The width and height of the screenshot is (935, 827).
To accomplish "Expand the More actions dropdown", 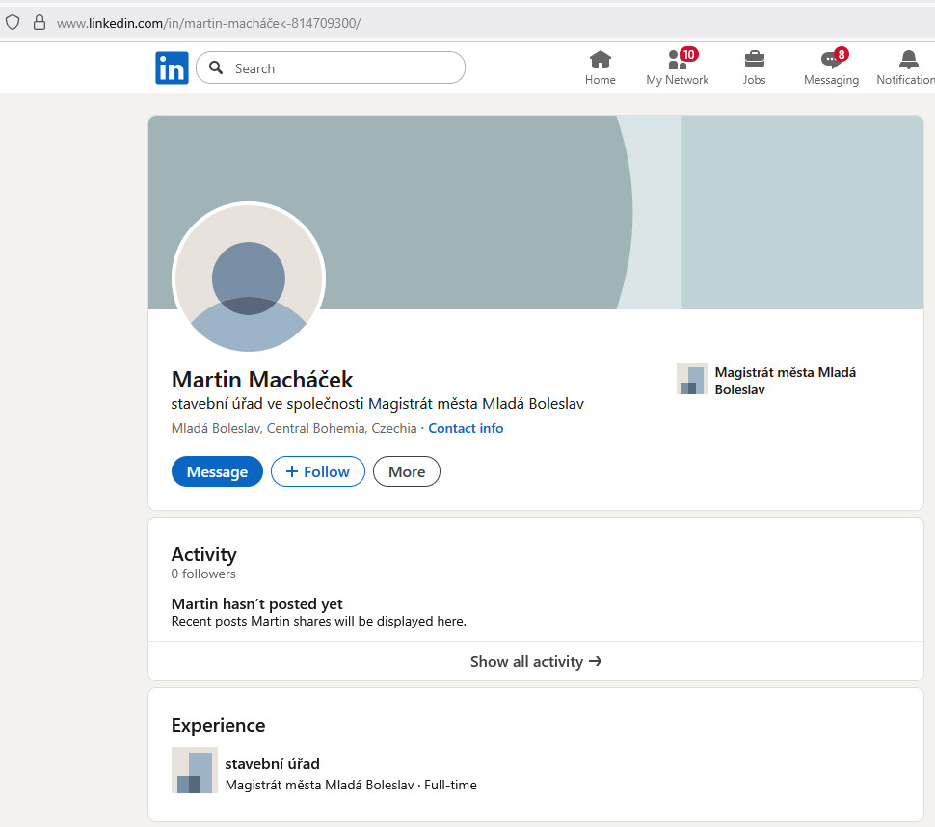I will point(406,471).
